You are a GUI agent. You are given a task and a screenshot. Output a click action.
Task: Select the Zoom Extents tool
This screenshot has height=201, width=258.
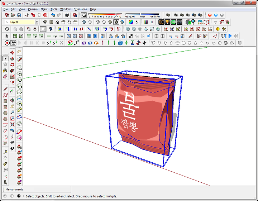coord(12,124)
